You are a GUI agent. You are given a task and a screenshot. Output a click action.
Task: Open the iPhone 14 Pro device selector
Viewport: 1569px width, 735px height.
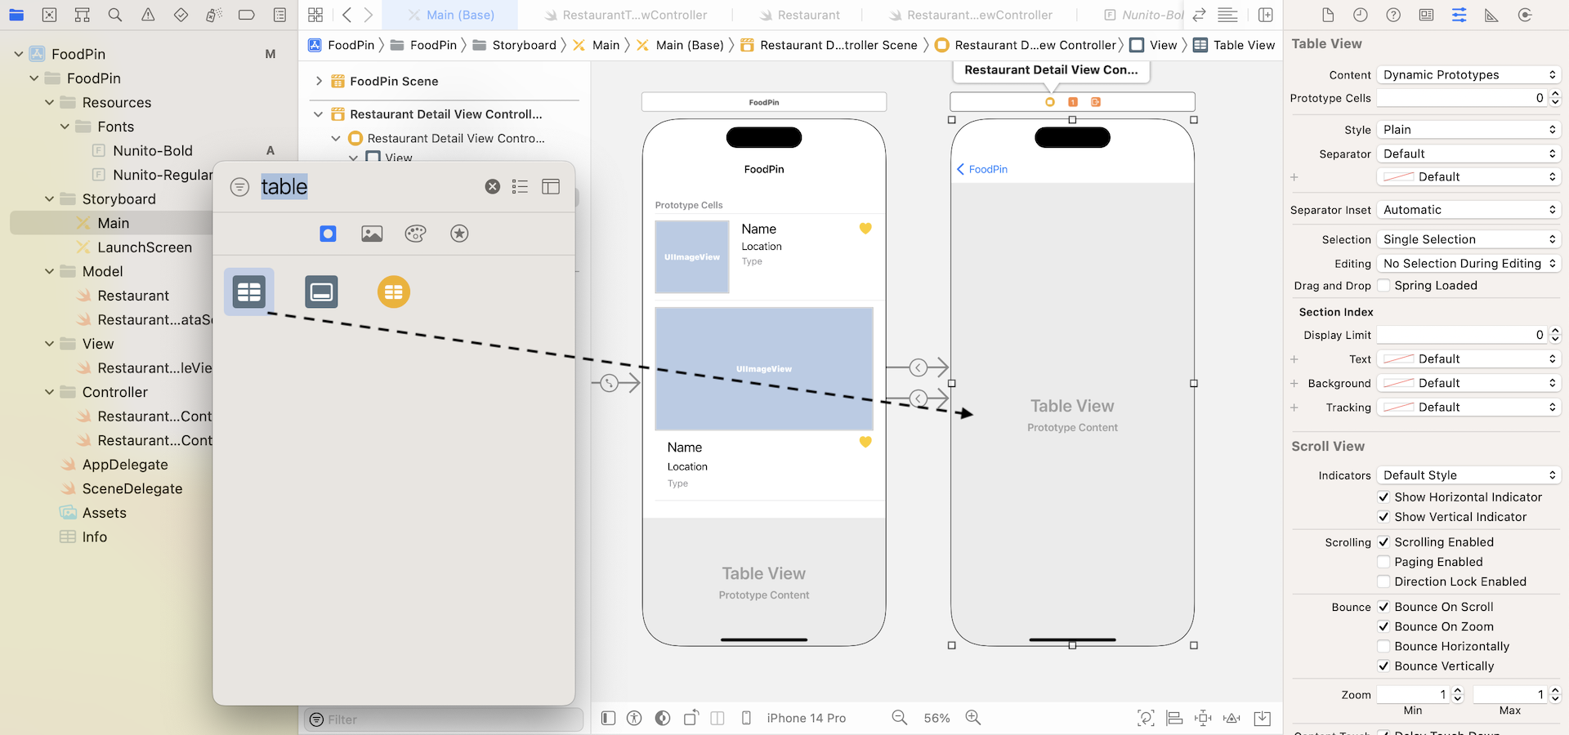pos(807,718)
